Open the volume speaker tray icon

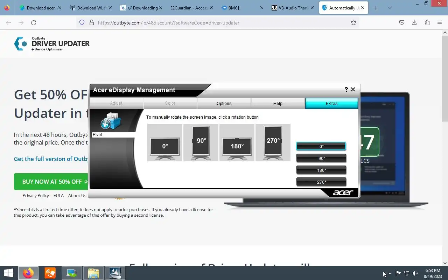(x=415, y=273)
